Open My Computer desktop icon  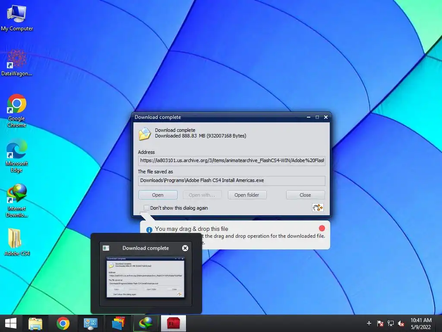pos(17,17)
